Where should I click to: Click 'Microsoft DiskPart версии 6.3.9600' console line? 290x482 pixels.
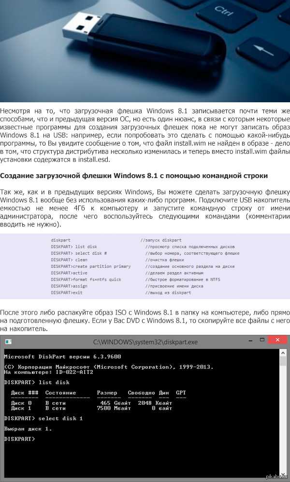pos(62,357)
